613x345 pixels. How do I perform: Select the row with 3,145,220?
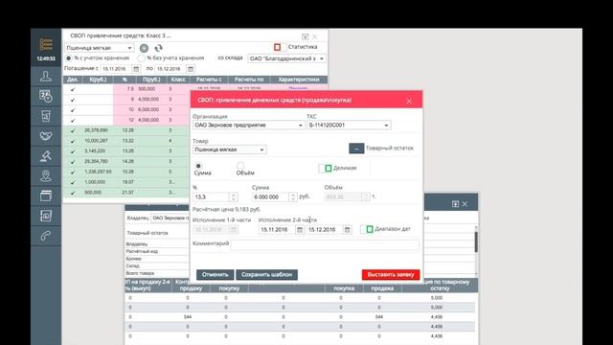(126, 151)
